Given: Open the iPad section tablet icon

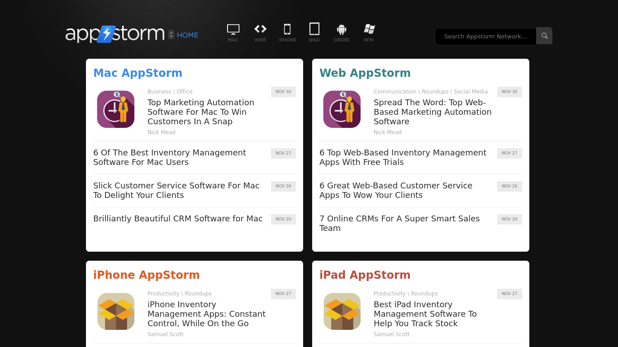Looking at the screenshot, I should [314, 29].
